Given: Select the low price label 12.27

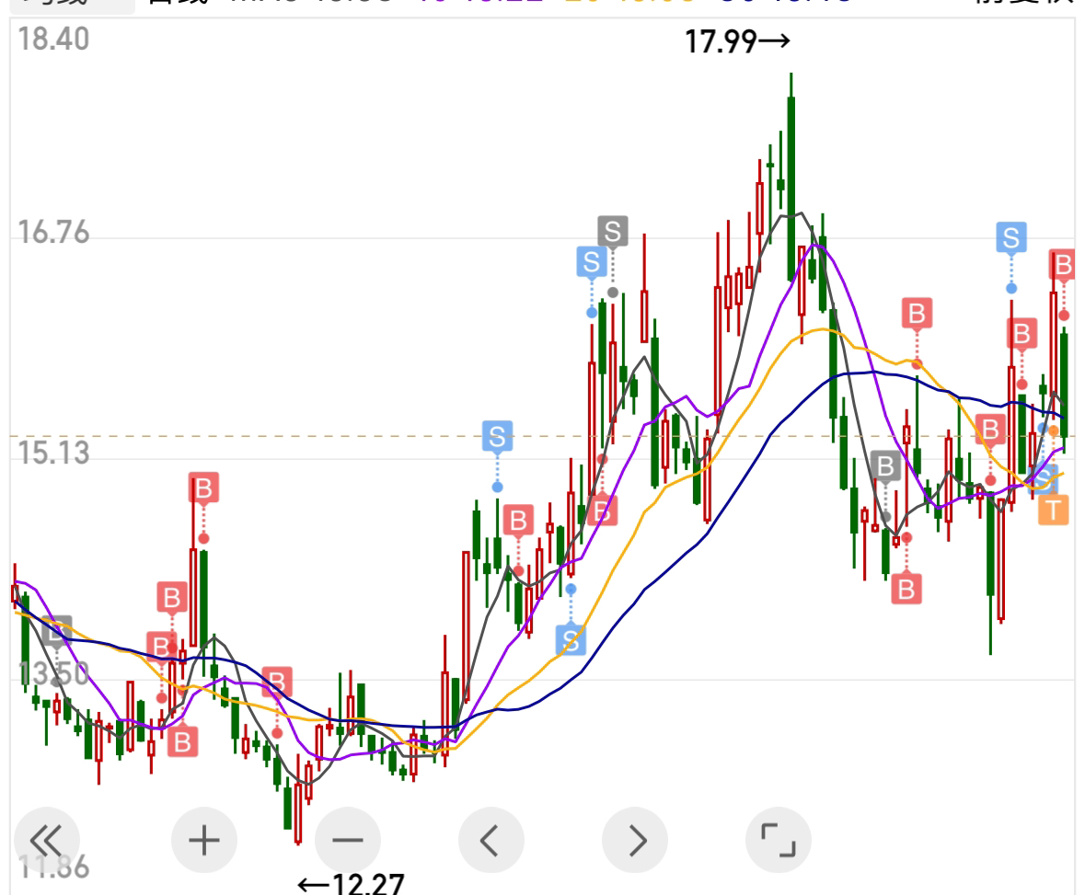Looking at the screenshot, I should pos(351,883).
